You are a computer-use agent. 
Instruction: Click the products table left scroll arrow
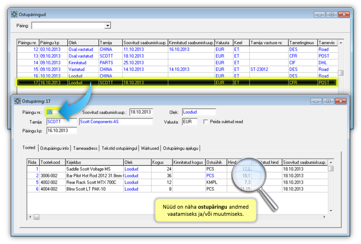pyautogui.click(x=30, y=217)
